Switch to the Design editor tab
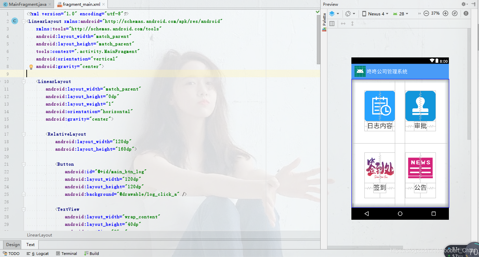This screenshot has height=257, width=479. (x=13, y=244)
